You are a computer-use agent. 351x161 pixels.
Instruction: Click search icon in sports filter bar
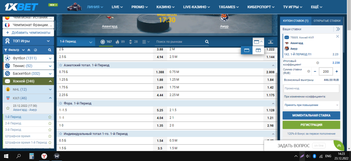[x=50, y=50]
